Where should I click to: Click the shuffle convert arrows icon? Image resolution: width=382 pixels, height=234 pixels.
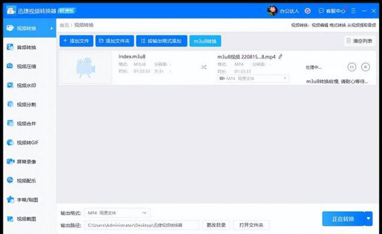pyautogui.click(x=204, y=67)
